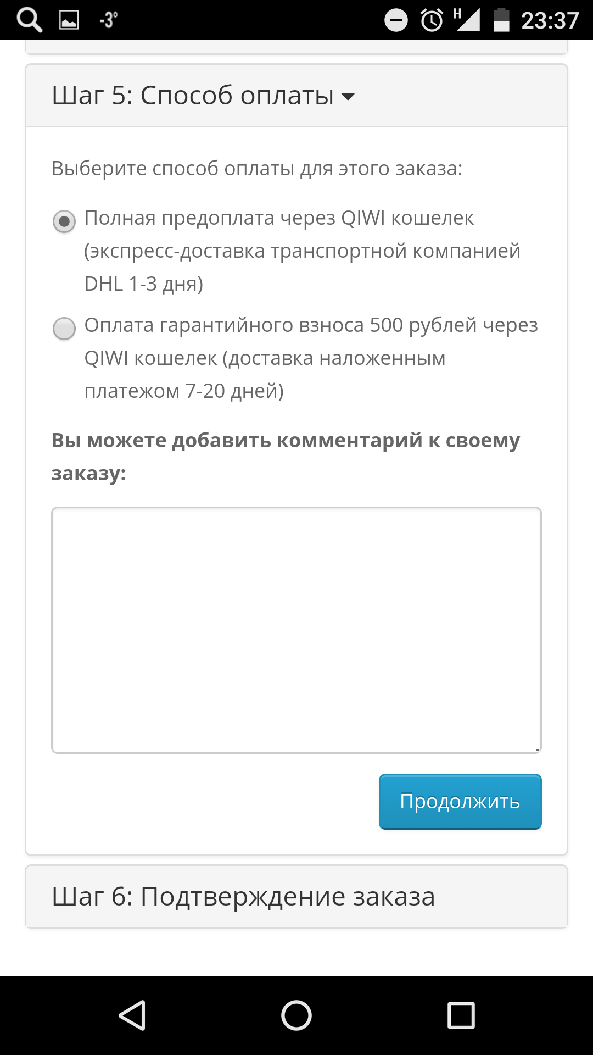
Task: Tap the alarm clock status icon
Action: pyautogui.click(x=432, y=20)
